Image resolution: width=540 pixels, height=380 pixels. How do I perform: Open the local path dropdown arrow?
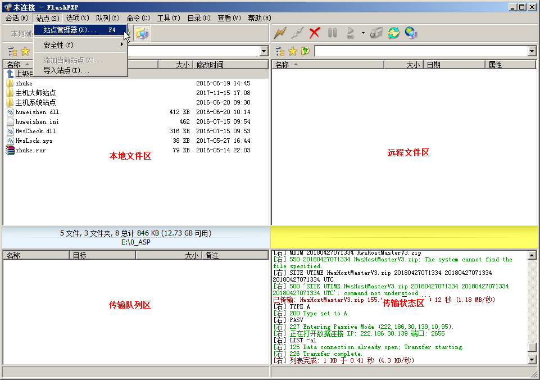[264, 51]
